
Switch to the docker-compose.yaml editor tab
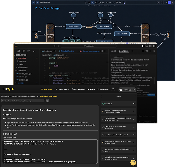point(90,51)
